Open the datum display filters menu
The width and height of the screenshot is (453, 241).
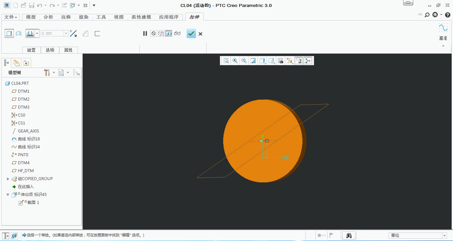(x=290, y=61)
